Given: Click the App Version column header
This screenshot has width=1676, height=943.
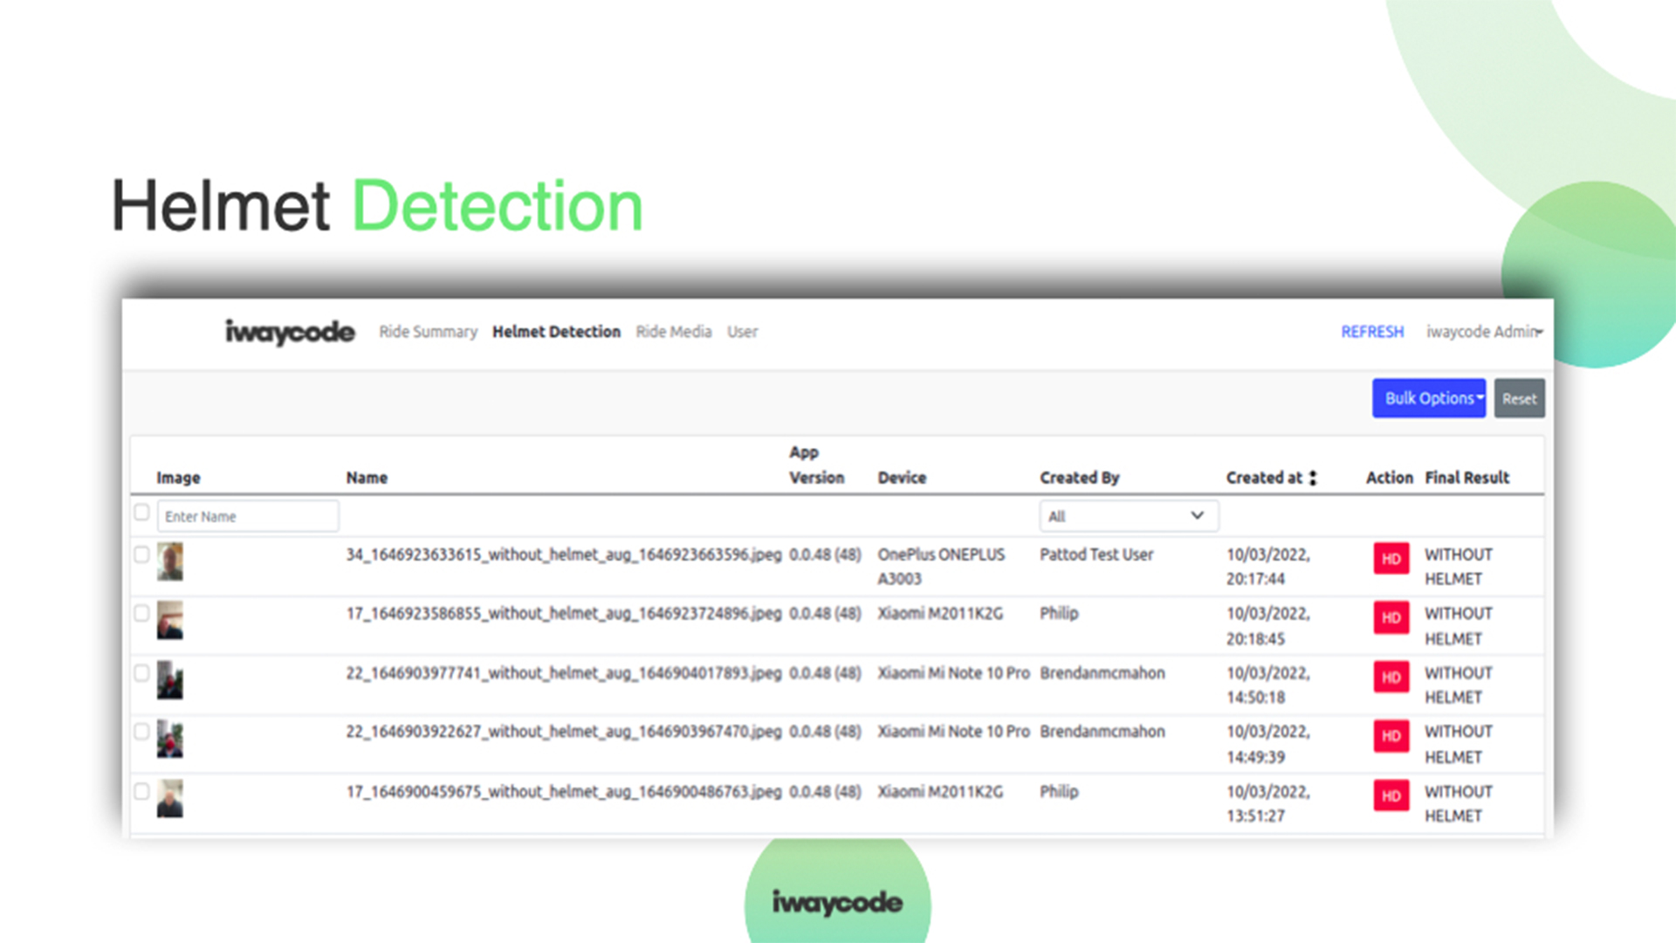Looking at the screenshot, I should pos(817,465).
